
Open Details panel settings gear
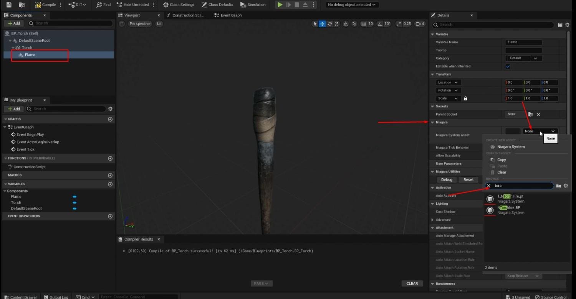(566, 25)
